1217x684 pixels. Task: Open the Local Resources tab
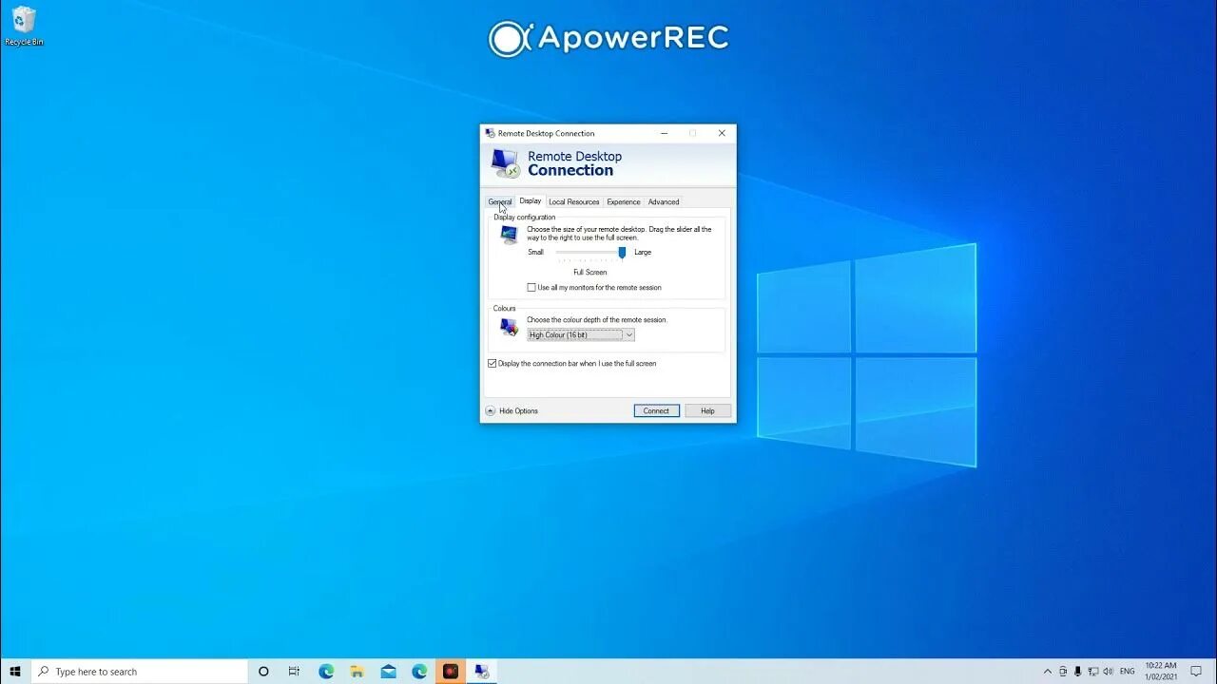point(574,201)
